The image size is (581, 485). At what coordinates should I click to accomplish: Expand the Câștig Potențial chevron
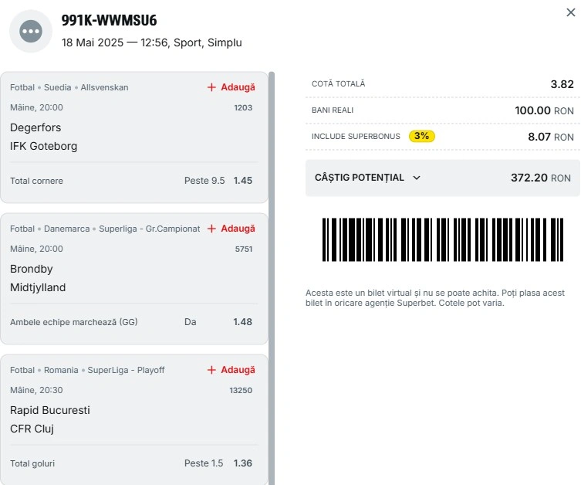pos(417,178)
